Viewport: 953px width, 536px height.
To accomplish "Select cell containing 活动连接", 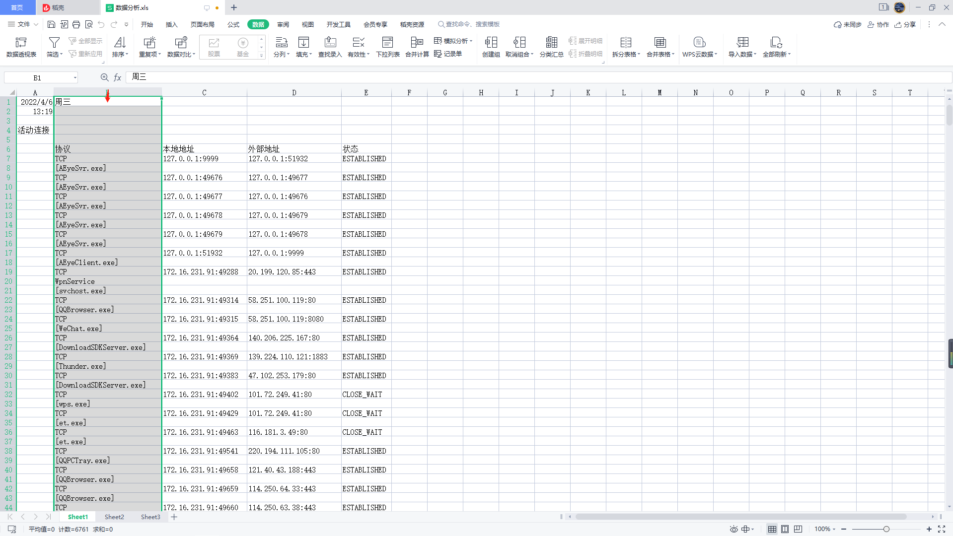I will (x=35, y=130).
